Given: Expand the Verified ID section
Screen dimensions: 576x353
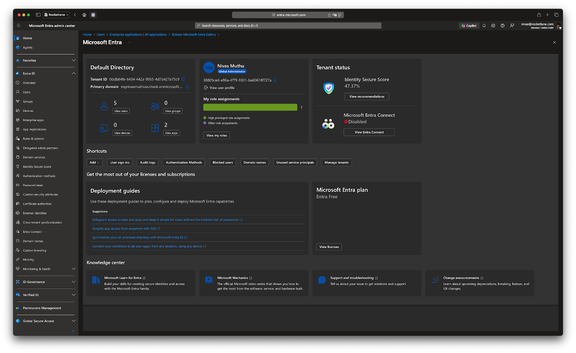Looking at the screenshot, I should tap(73, 295).
